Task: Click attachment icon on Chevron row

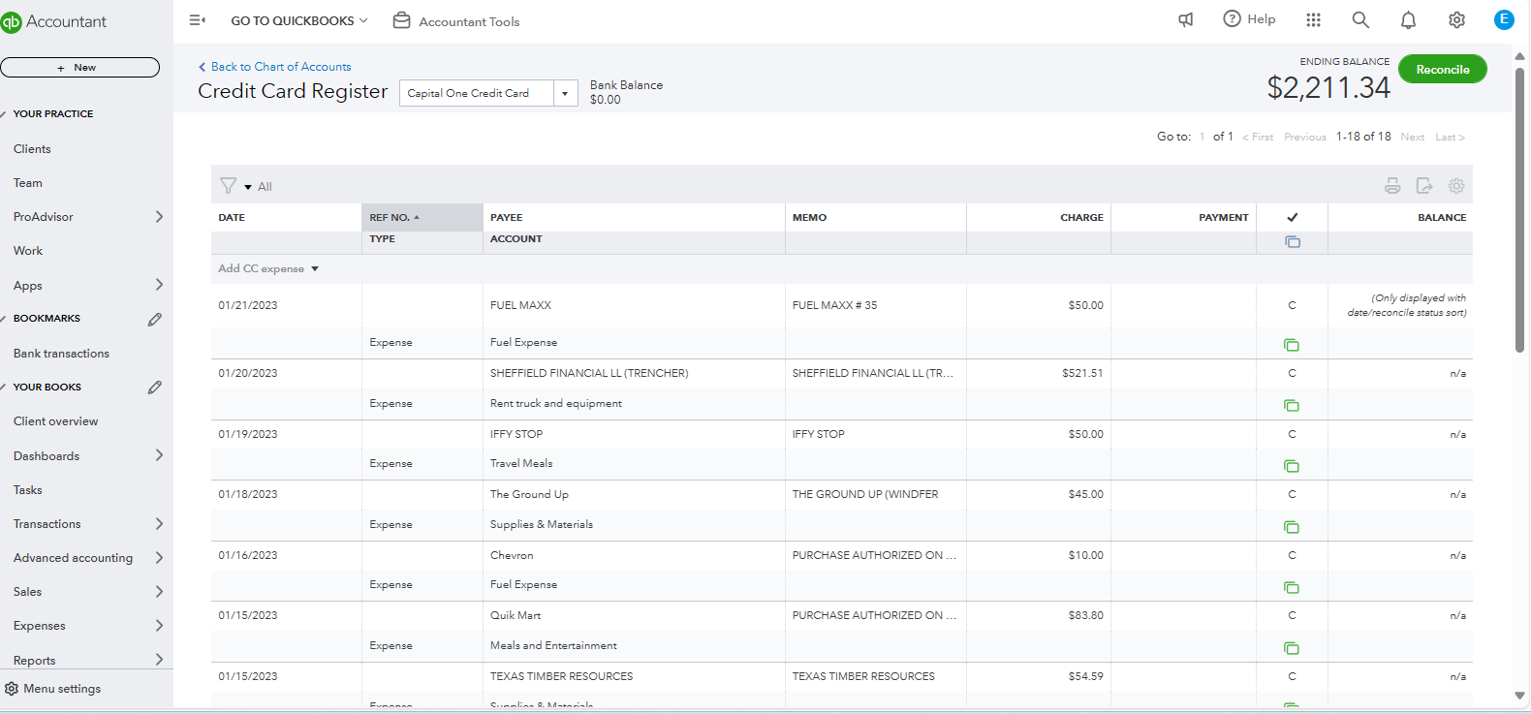Action: [1292, 587]
